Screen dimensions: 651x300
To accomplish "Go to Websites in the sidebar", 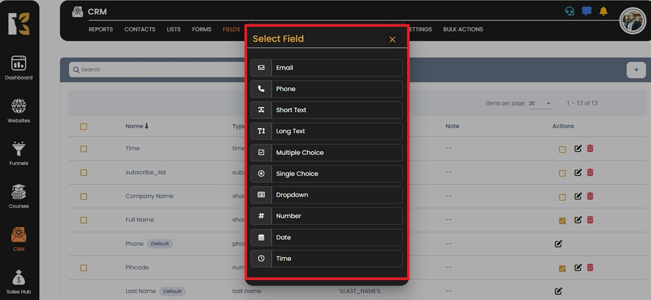I will [19, 110].
